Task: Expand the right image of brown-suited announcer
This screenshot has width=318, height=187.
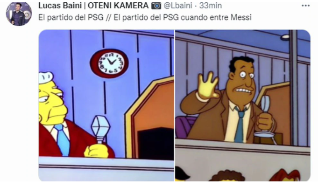Action: (243, 105)
